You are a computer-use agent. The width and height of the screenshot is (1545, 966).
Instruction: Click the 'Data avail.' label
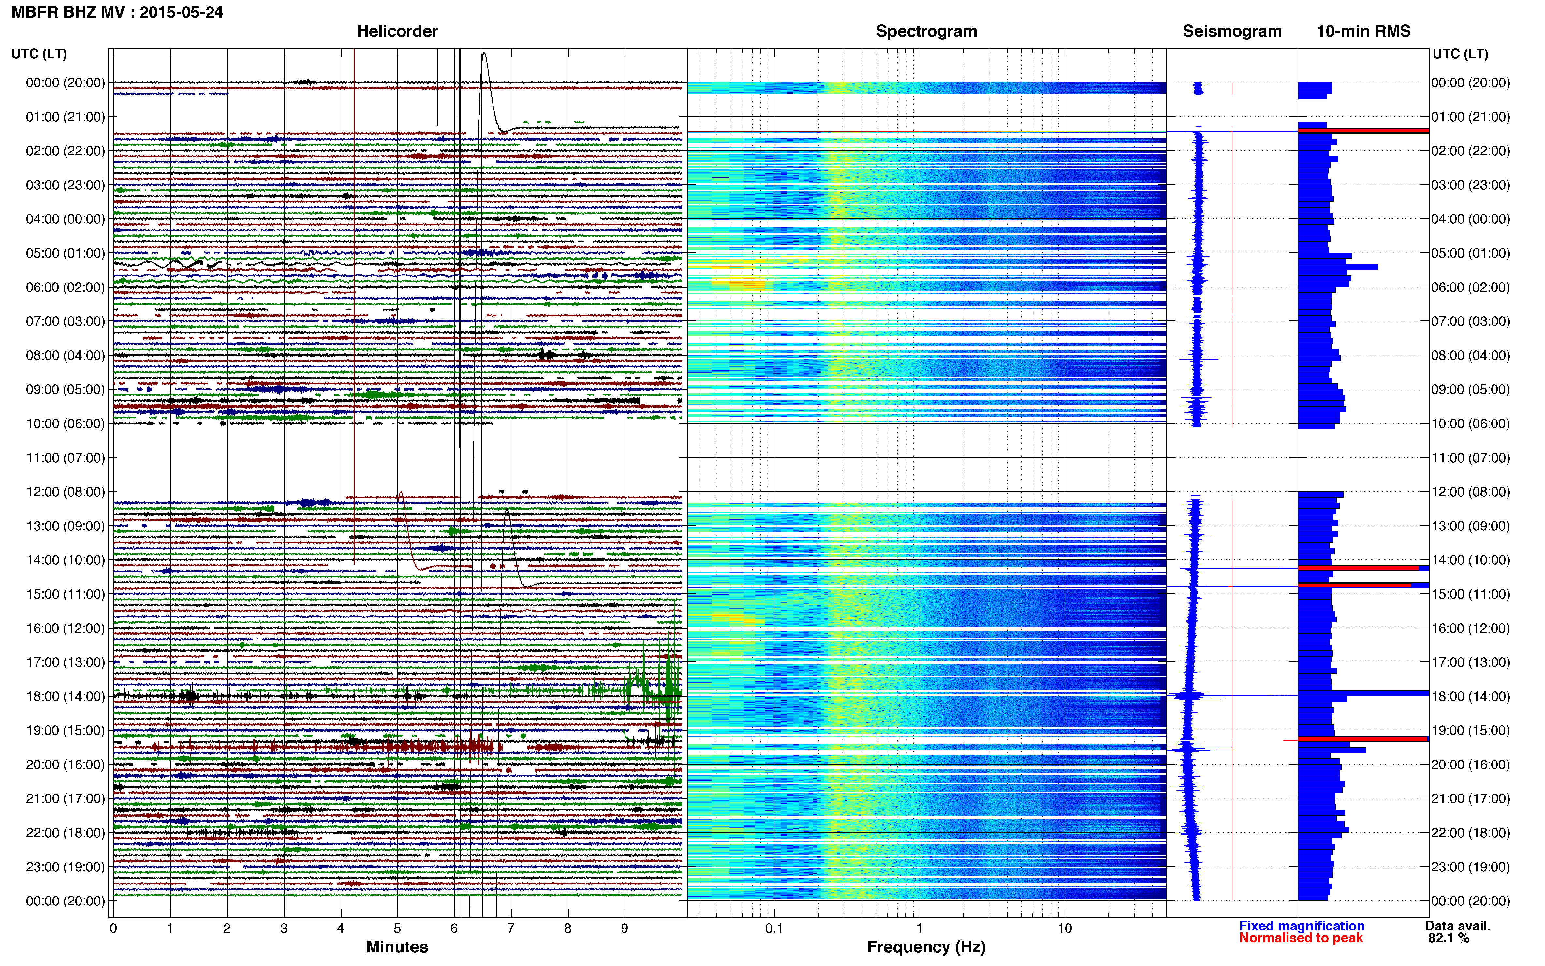point(1457,926)
